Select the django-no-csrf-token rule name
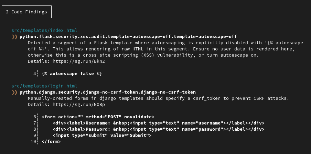The height and width of the screenshot is (154, 311). click(x=108, y=92)
